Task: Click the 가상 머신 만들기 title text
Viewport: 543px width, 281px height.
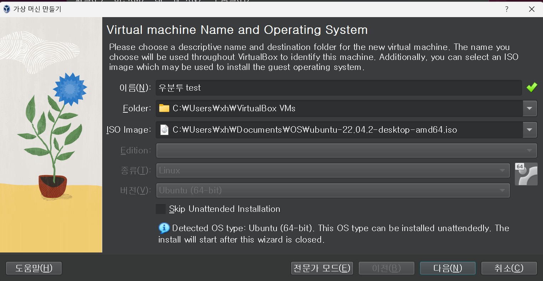Action: (x=37, y=9)
